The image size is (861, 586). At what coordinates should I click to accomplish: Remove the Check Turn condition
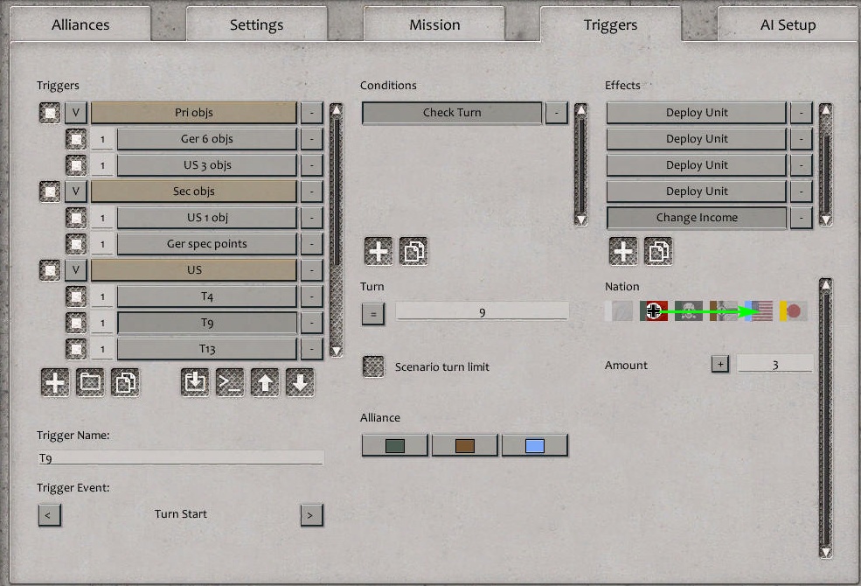556,113
